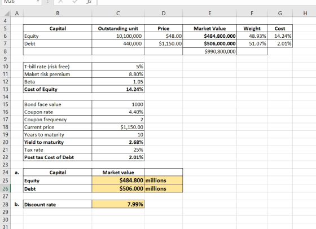
Task: Select the highlighted $484.800 equity cell
Action: tap(118, 180)
